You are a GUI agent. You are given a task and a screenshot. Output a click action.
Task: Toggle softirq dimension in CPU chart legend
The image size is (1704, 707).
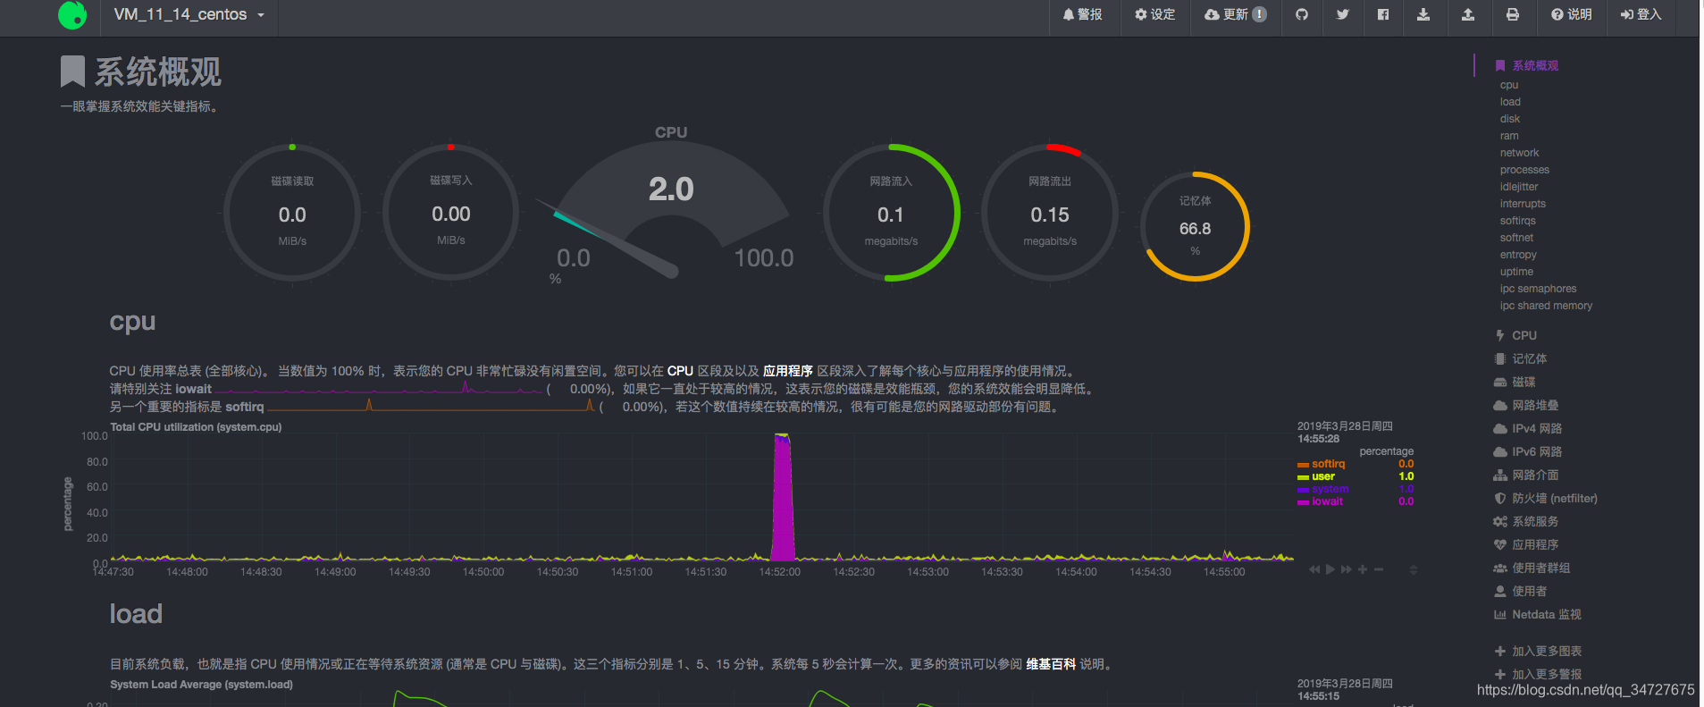[1328, 464]
